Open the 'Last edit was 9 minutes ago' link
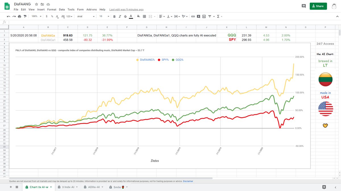The image size is (341, 191). coord(126,10)
